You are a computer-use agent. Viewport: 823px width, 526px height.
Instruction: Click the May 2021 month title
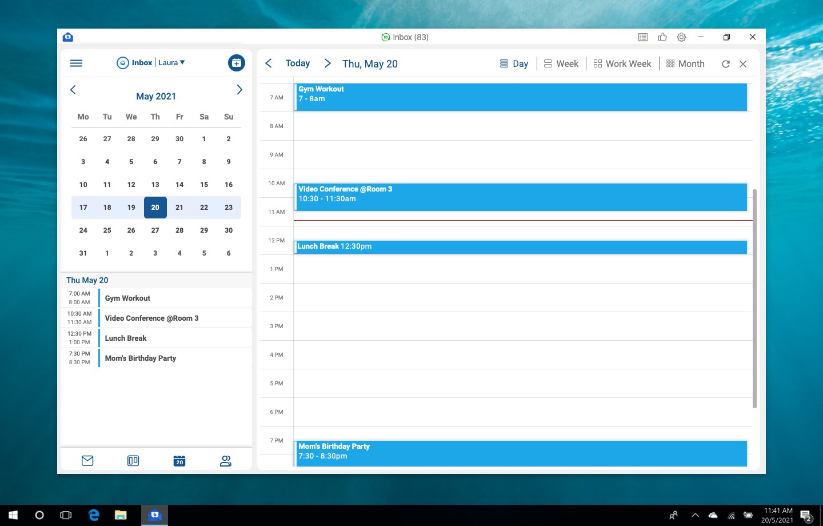[156, 96]
